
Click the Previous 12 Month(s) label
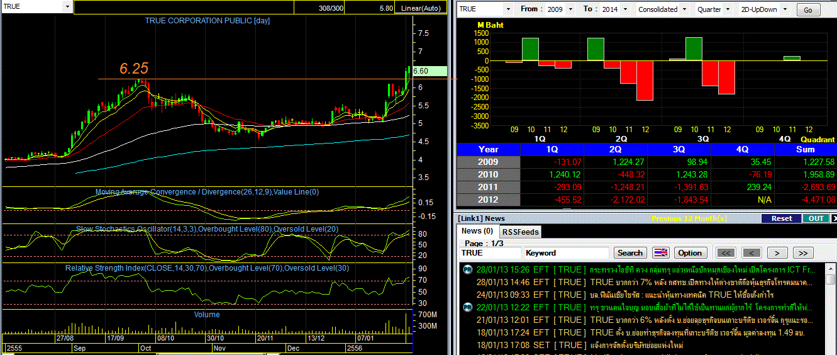689,218
